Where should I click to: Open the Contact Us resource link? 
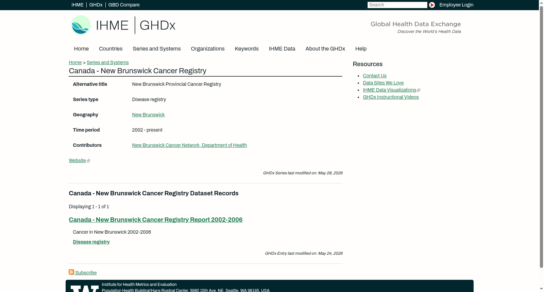pyautogui.click(x=375, y=76)
